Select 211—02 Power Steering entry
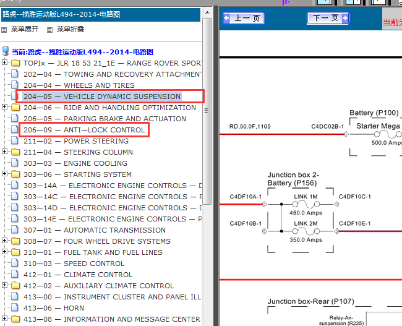The image size is (402, 326). click(76, 141)
